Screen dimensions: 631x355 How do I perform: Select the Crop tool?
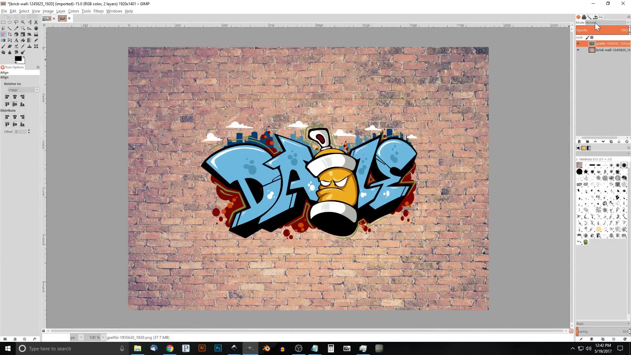point(10,34)
